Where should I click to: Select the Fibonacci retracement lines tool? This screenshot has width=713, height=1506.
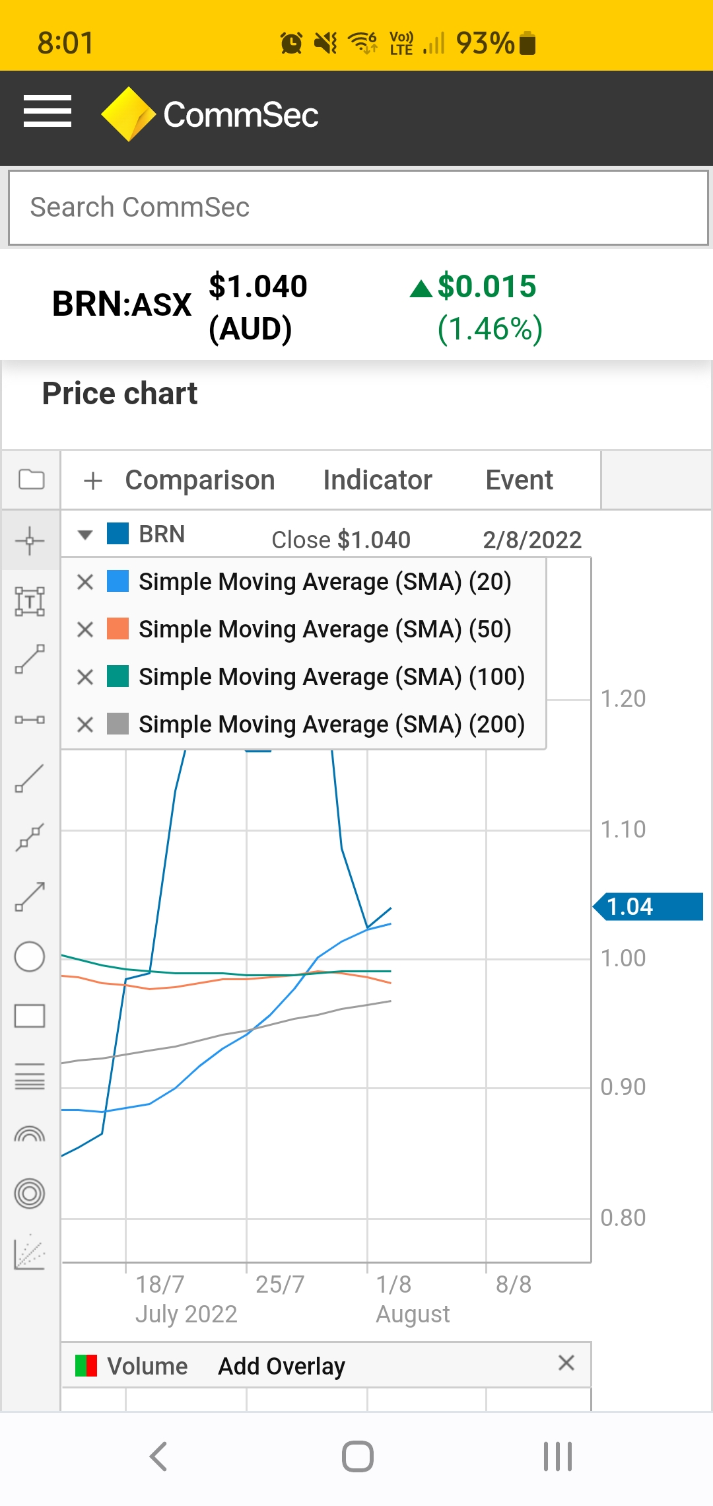30,1076
